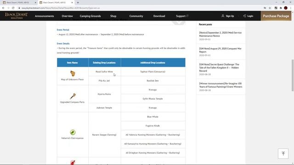
Task: Click the All Kamasylvia Hunting Monsters cell
Action: [x=153, y=143]
